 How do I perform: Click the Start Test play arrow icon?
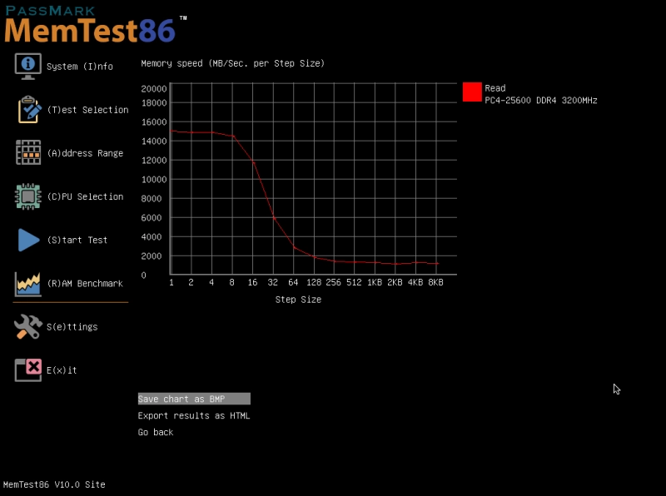[x=28, y=240]
